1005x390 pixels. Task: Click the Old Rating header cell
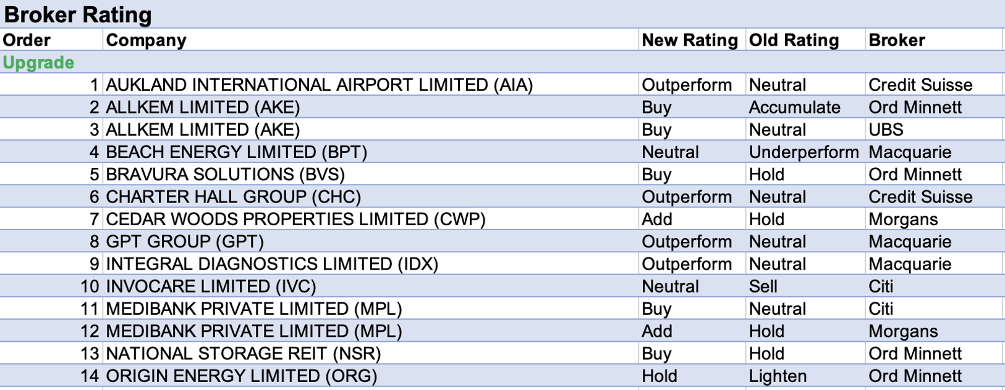point(794,40)
